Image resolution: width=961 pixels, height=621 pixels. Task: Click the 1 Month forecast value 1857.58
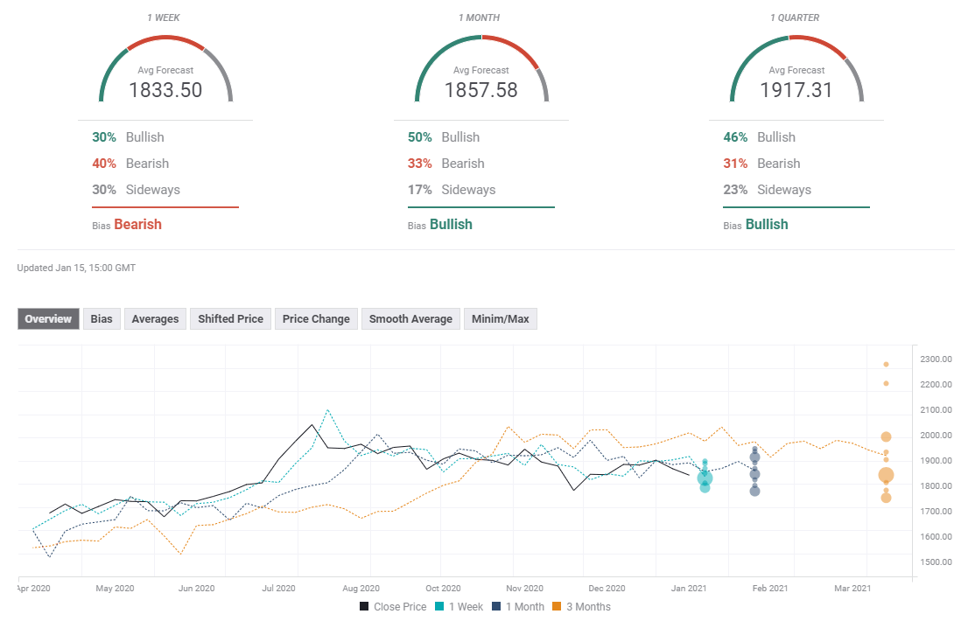coord(480,89)
